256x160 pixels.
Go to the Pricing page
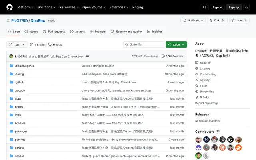point(138,7)
